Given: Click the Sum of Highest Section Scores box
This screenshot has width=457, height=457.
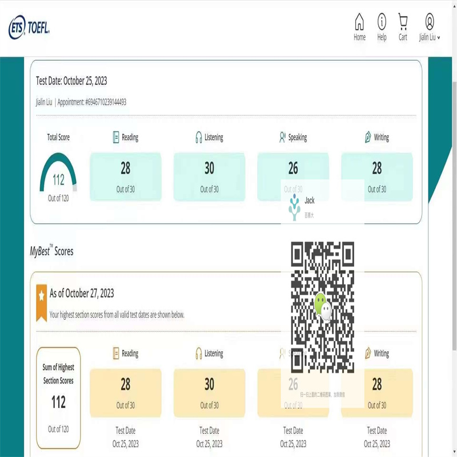Looking at the screenshot, I should 58,397.
